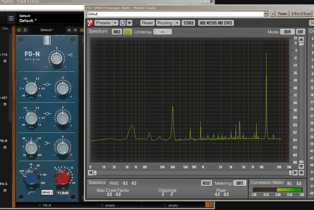Remove FG-N module with the X icon
This screenshot has width=314, height=210.
click(x=75, y=30)
